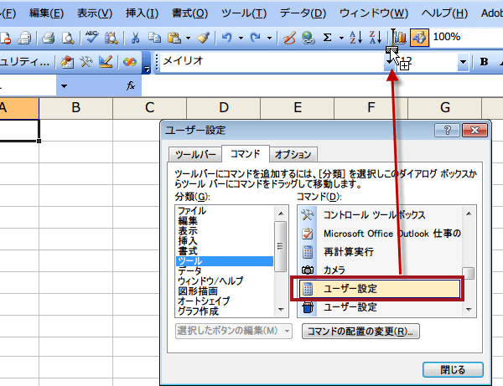Click コマンドの配置の変更(R) button
Viewport: 503px width, 386px height.
click(x=360, y=331)
